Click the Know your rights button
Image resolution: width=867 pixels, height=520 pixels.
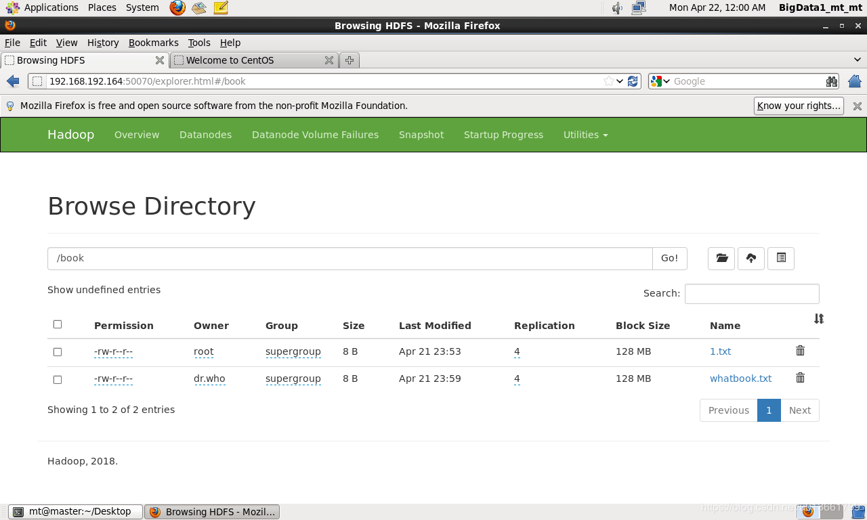coord(799,106)
